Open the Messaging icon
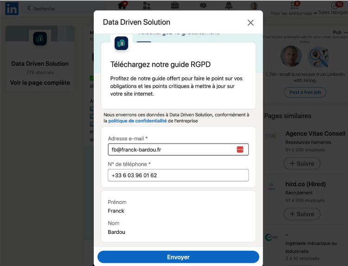This screenshot has height=266, width=348. click(203, 6)
